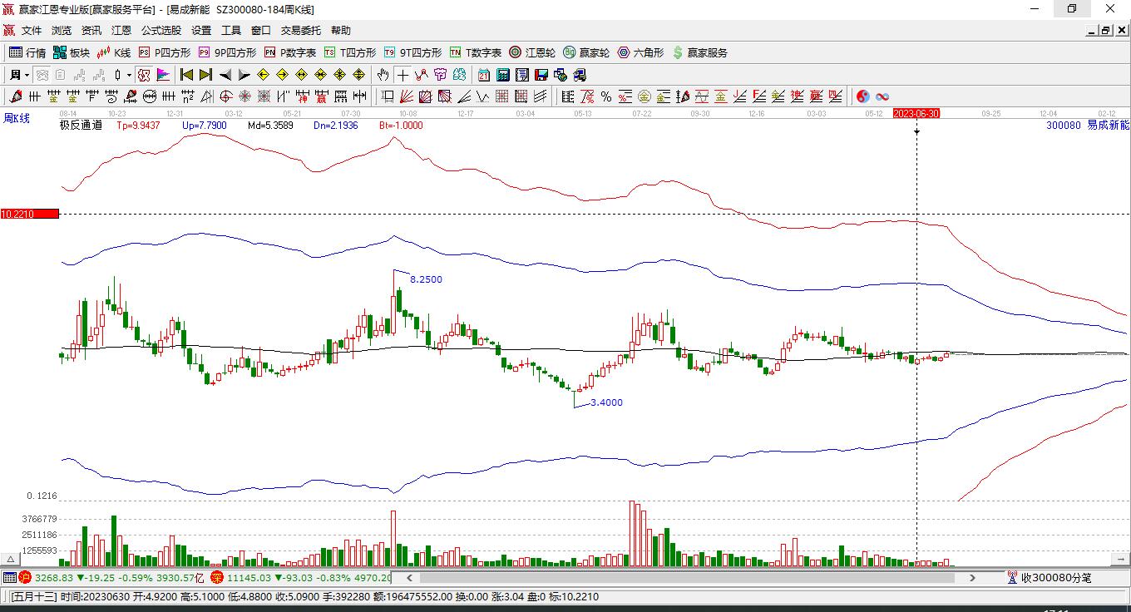Click the red-blue yin-yang icon
1131x612 pixels.
(x=863, y=96)
